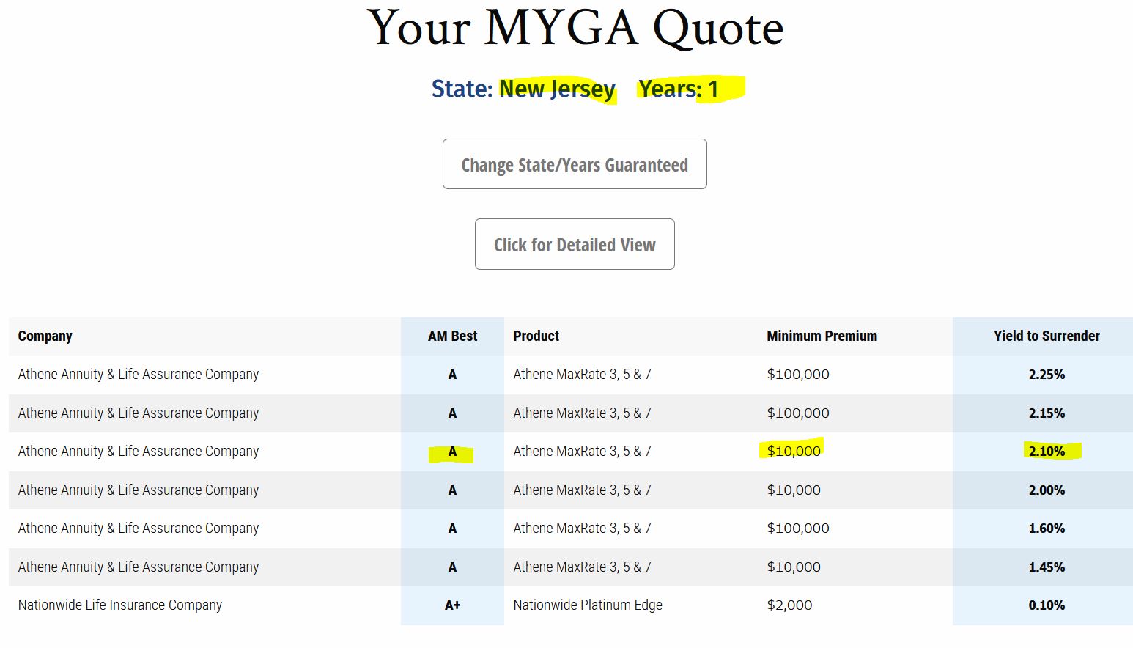The width and height of the screenshot is (1133, 648).
Task: Click the A+ AM Best rating
Action: click(452, 605)
